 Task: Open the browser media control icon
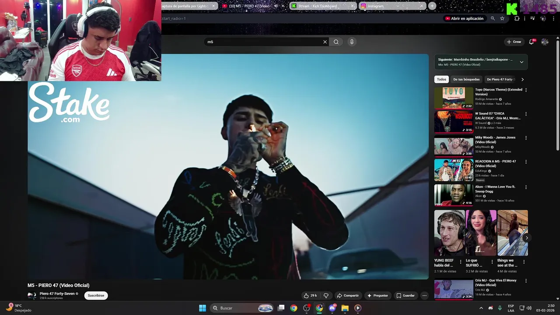(x=532, y=18)
